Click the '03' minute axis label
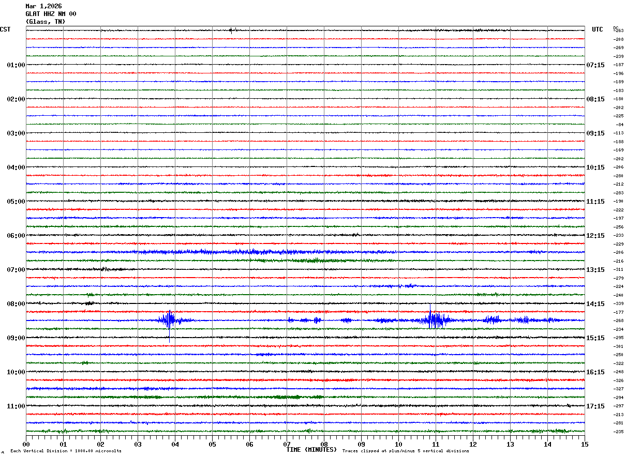This screenshot has width=626, height=458. click(x=138, y=444)
